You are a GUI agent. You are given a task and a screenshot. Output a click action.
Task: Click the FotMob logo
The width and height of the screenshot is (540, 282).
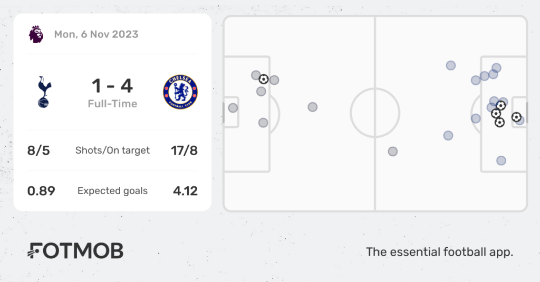tap(75, 251)
